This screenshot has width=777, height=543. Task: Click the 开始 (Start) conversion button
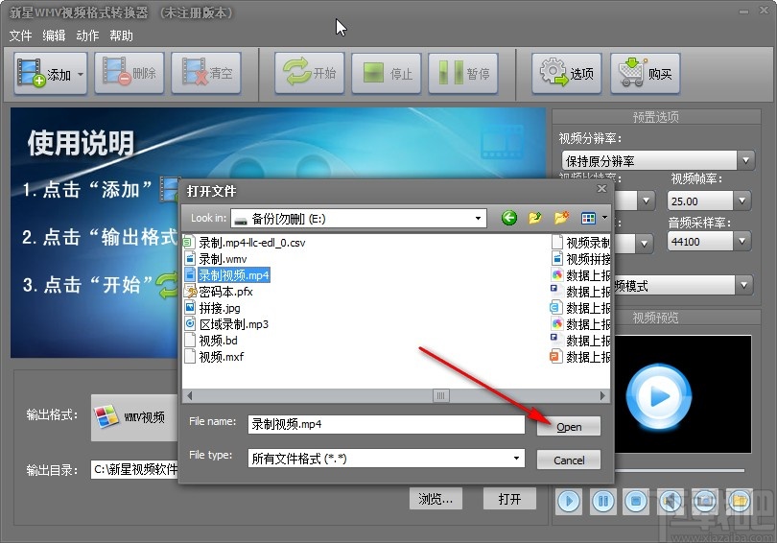pyautogui.click(x=310, y=73)
